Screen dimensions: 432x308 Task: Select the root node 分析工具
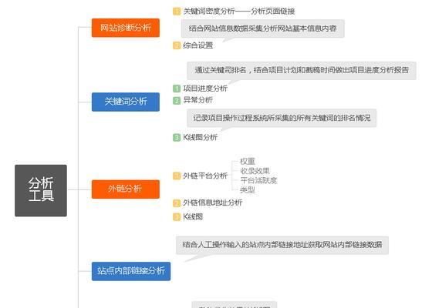pos(41,191)
